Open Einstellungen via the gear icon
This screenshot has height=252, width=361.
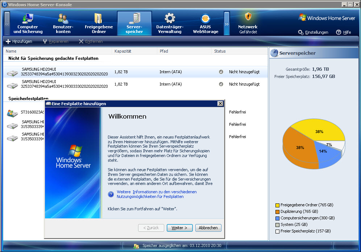point(301,32)
